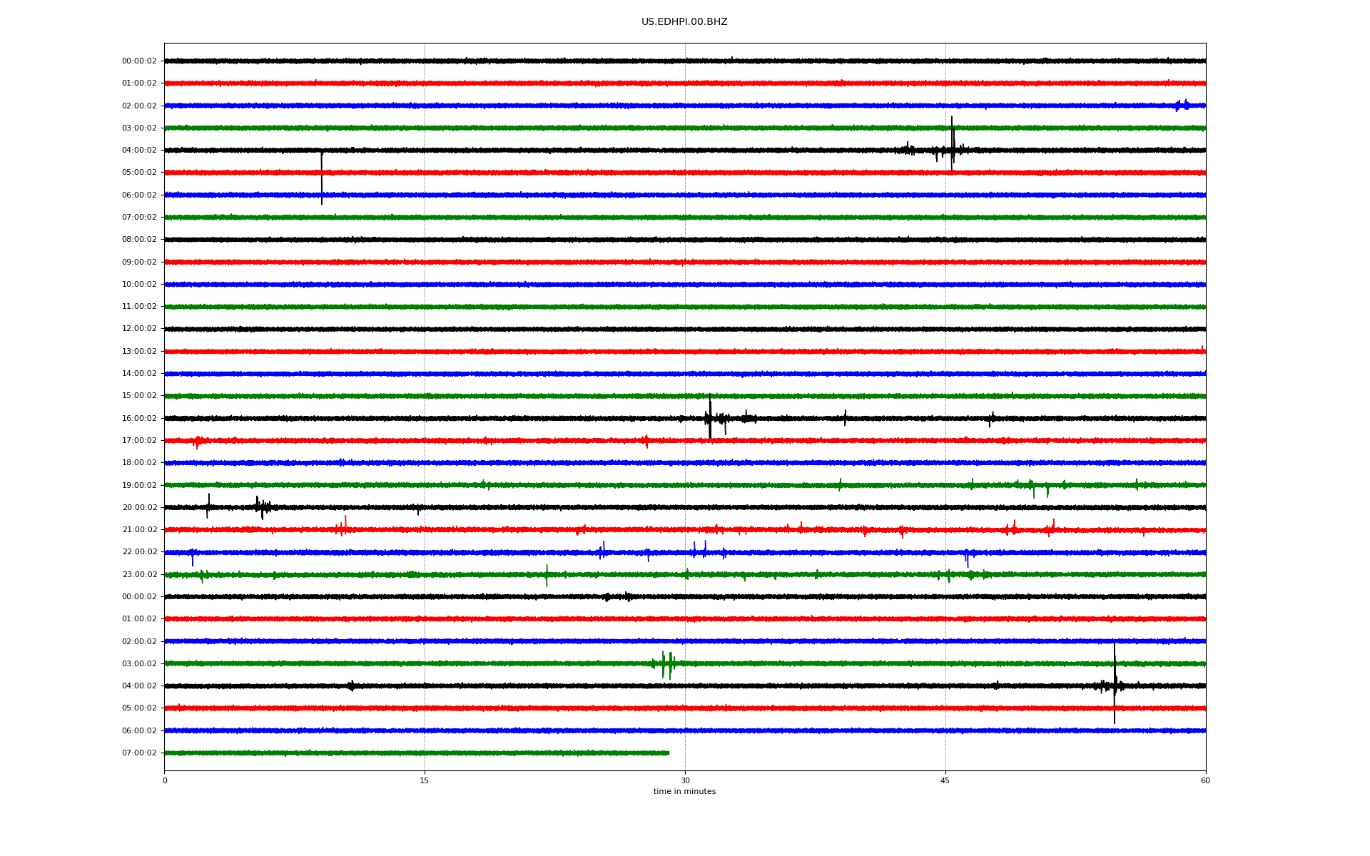1370x856 pixels.
Task: Click the tall spike on the 21:00:02 red trace
Action: [x=345, y=524]
